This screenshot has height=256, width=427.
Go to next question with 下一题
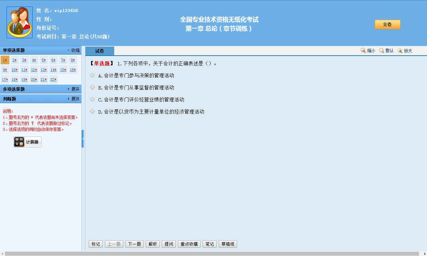[x=135, y=244]
